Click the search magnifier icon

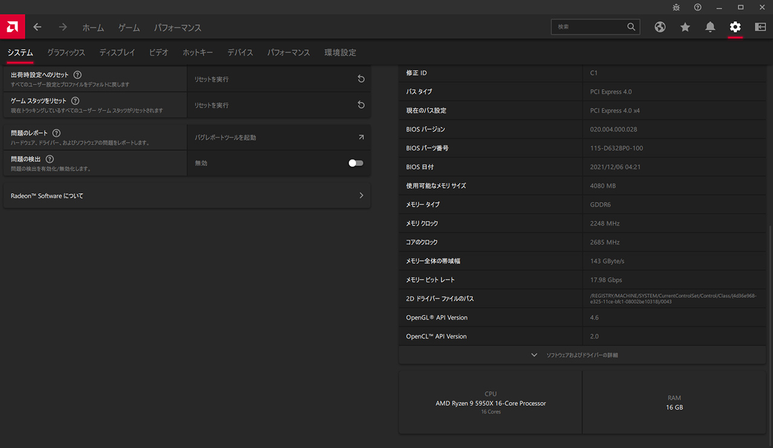click(x=631, y=27)
